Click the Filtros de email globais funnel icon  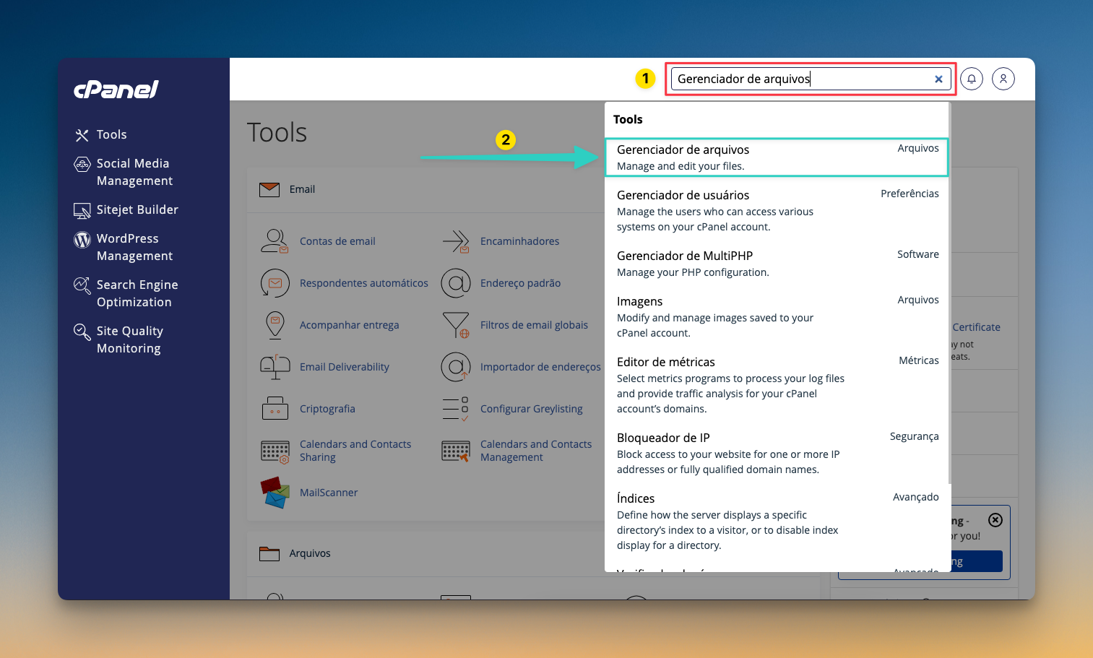(456, 325)
